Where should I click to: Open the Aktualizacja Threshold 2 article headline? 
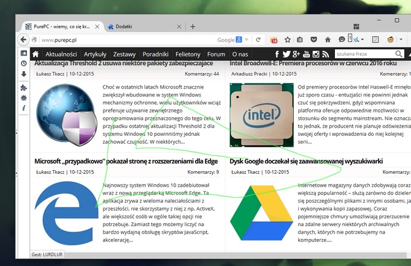(123, 63)
